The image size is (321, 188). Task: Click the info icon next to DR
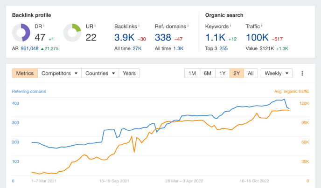(x=44, y=26)
